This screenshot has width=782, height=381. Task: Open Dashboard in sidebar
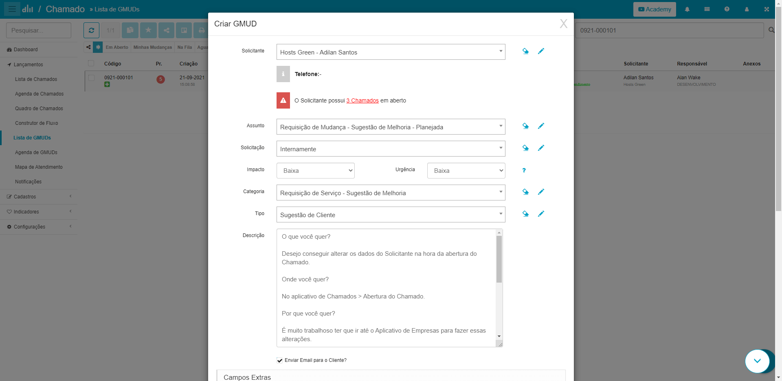tap(39, 50)
